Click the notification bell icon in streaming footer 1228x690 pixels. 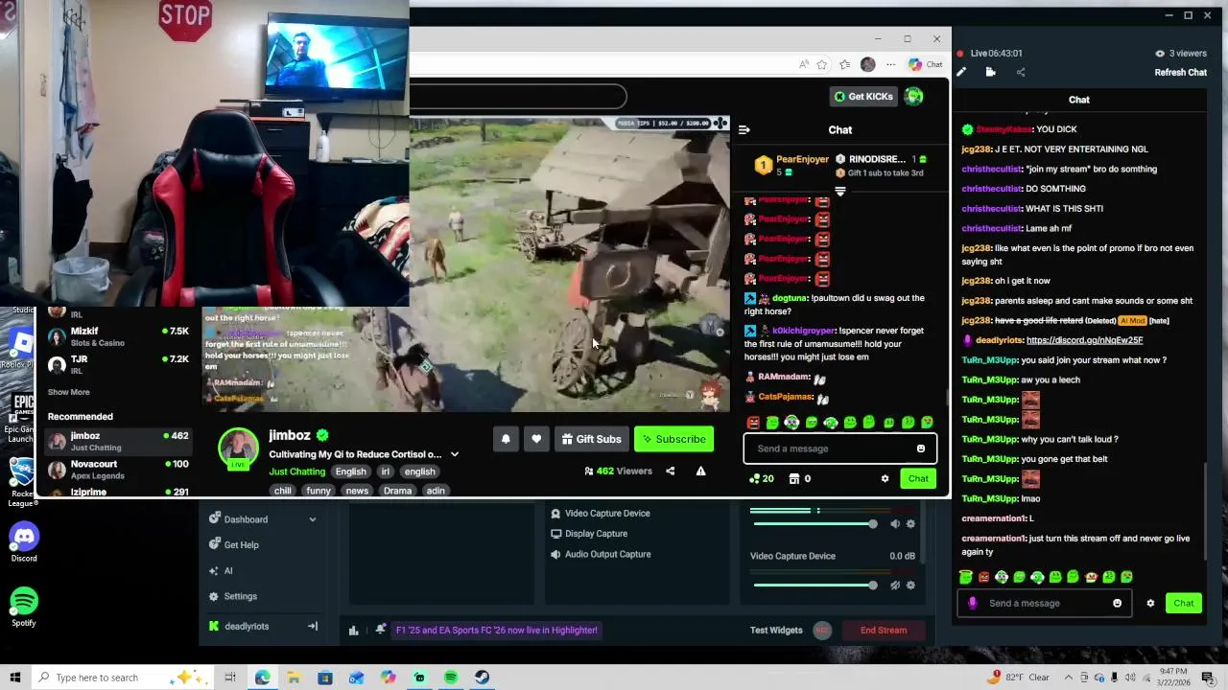380,630
